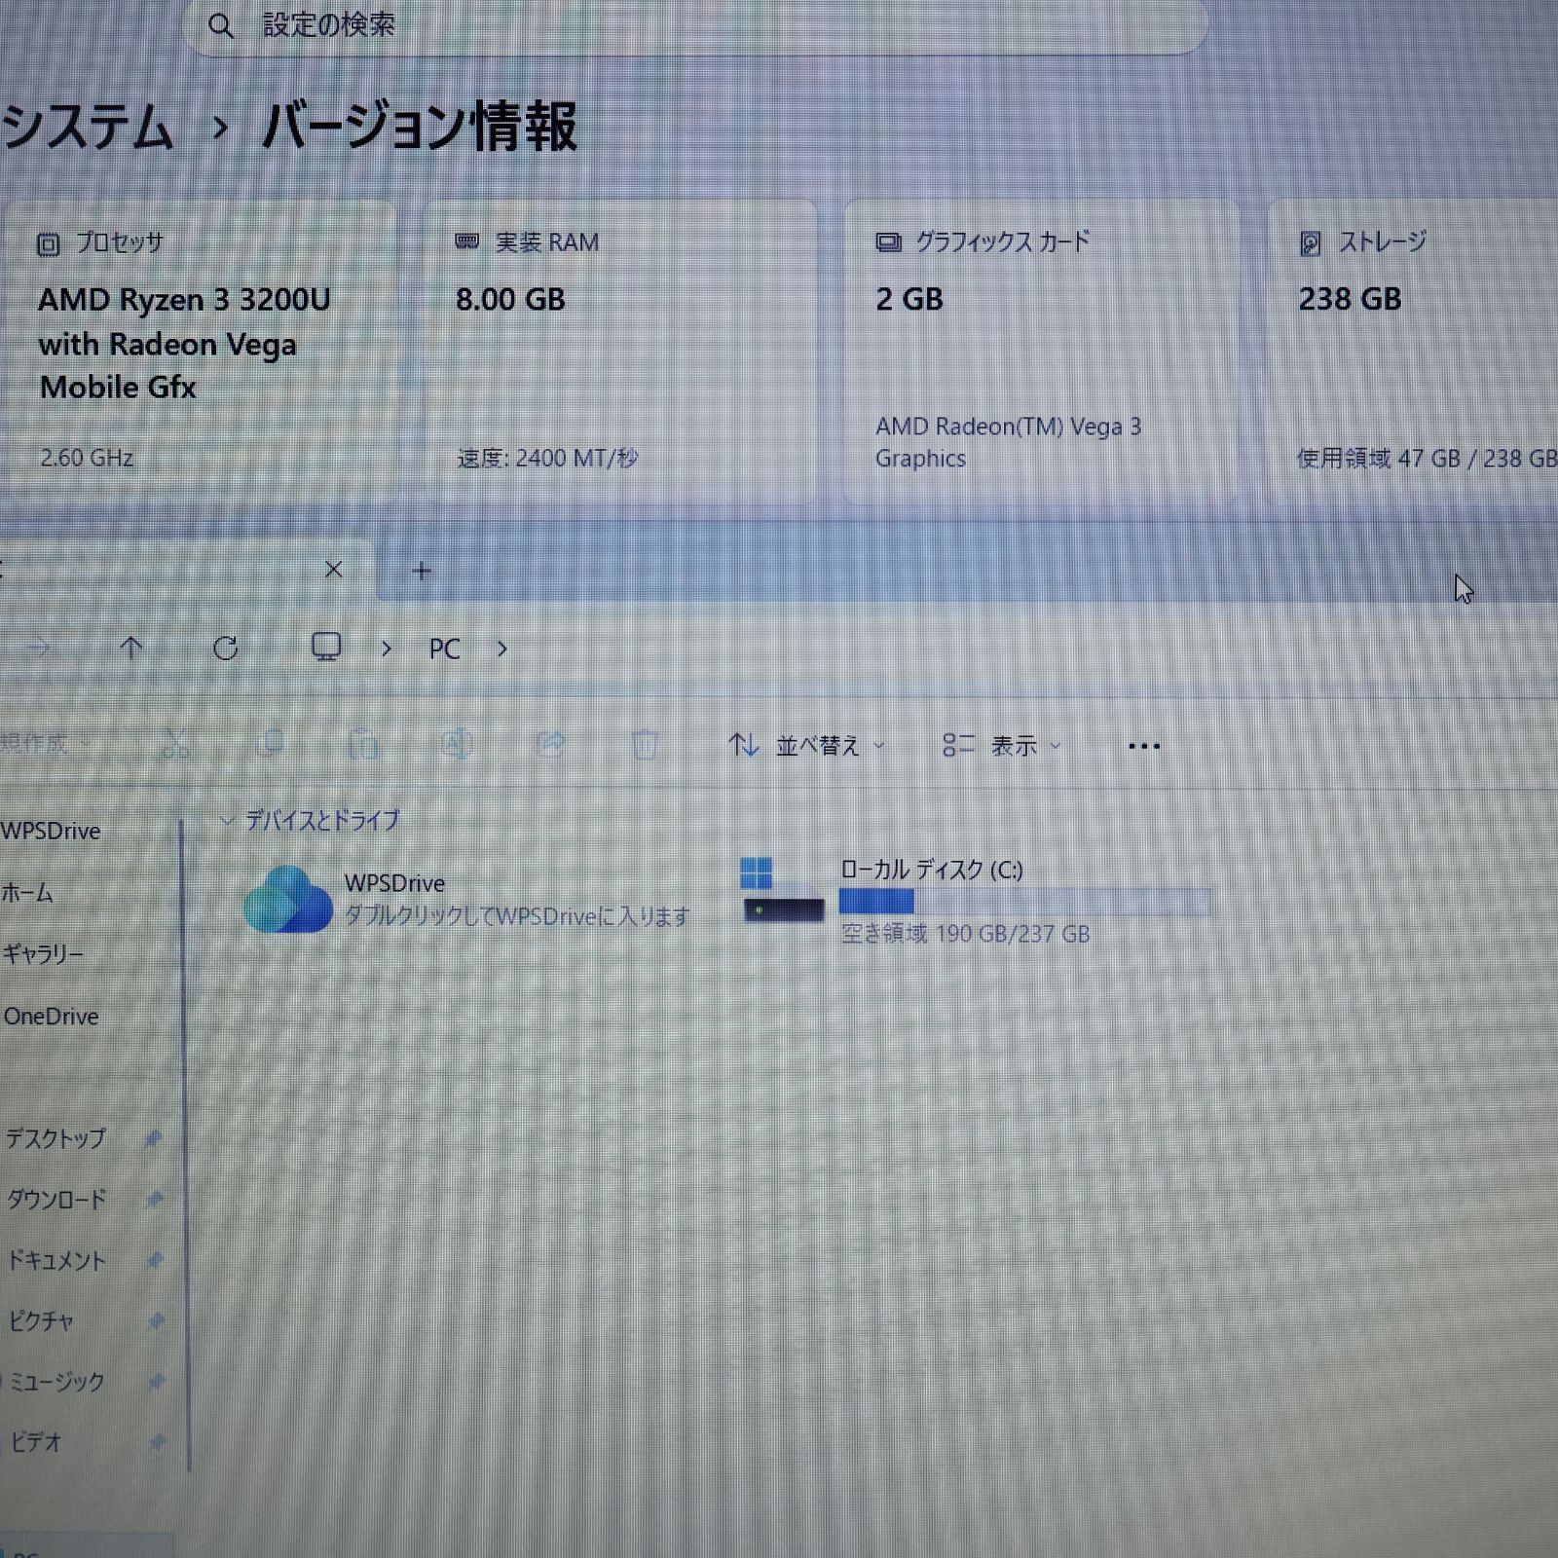This screenshot has height=1558, width=1558.
Task: Select the WPSDrive cloud icon
Action: pos(288,900)
